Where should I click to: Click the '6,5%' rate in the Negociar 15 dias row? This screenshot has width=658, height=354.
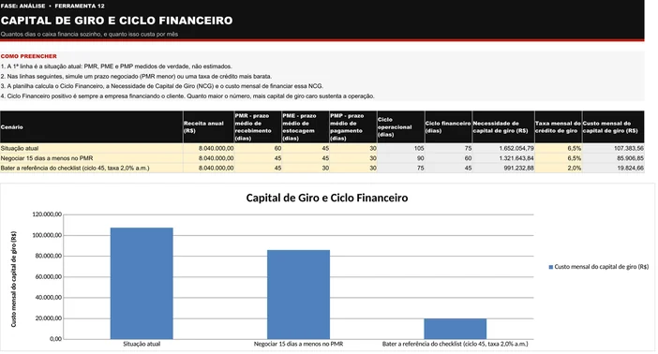tap(558, 158)
